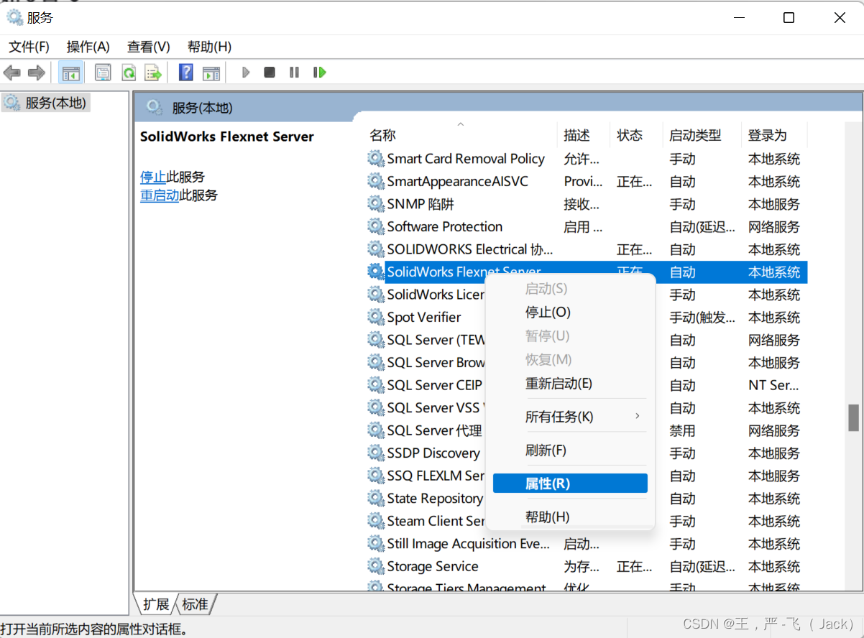Click the restart service toolbar icon
864x638 pixels.
point(320,73)
